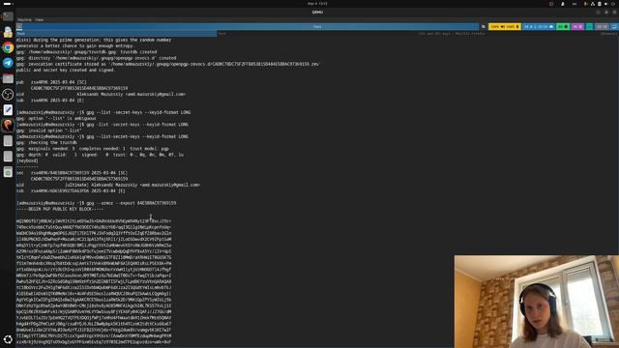Open the network icon in the top panel
The height and width of the screenshot is (348, 619).
pos(593,4)
